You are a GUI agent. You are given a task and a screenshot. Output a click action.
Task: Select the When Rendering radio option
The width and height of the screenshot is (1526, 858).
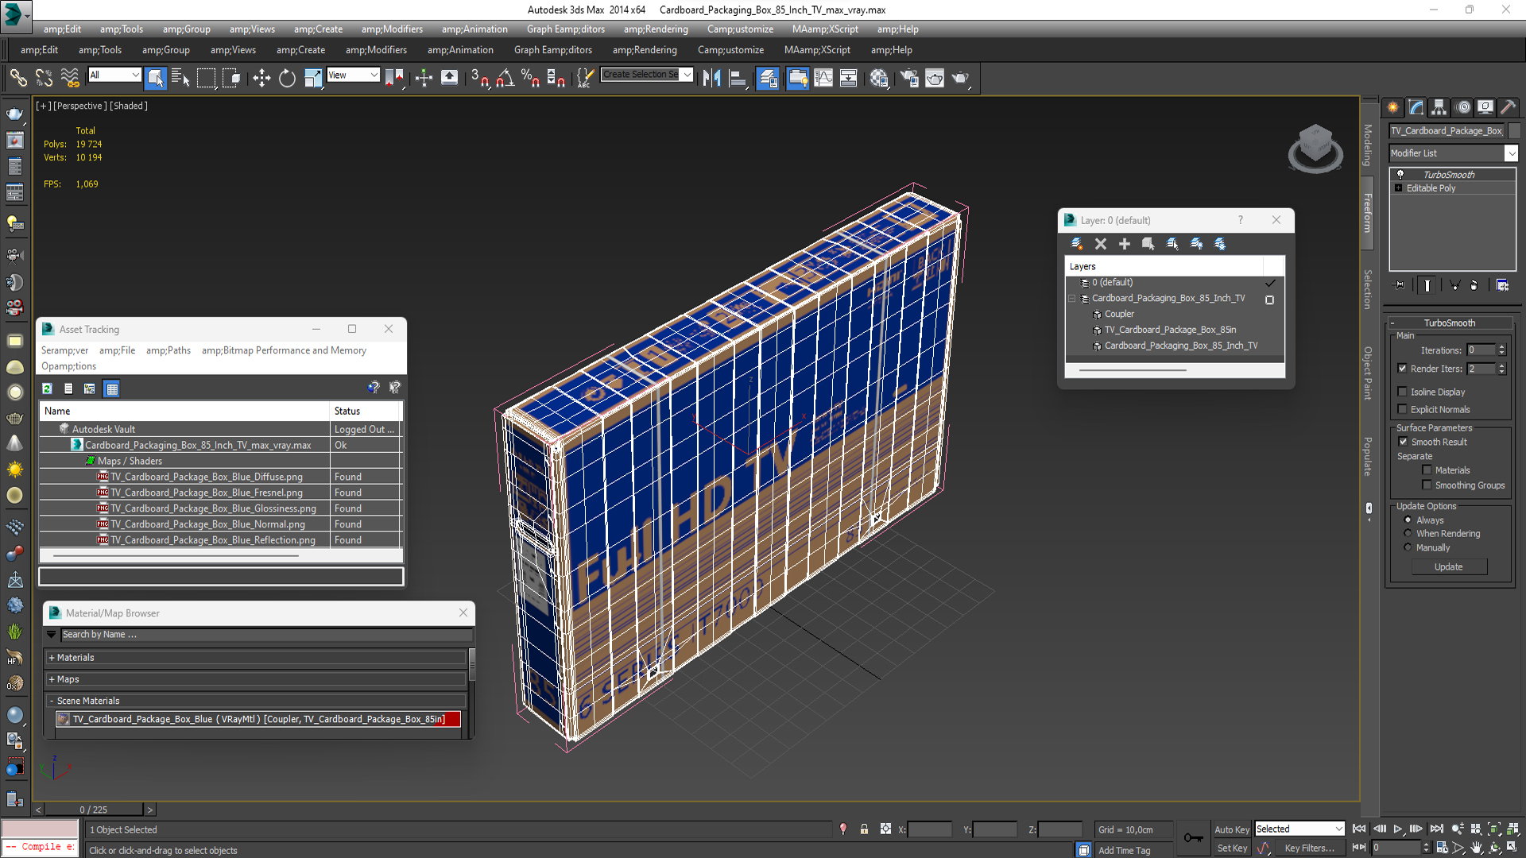(x=1408, y=534)
